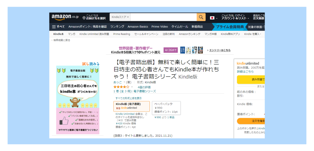This screenshot has width=314, height=151.
Task: Select the Kindle版 (電子書籍) format box
Action: coord(132,106)
